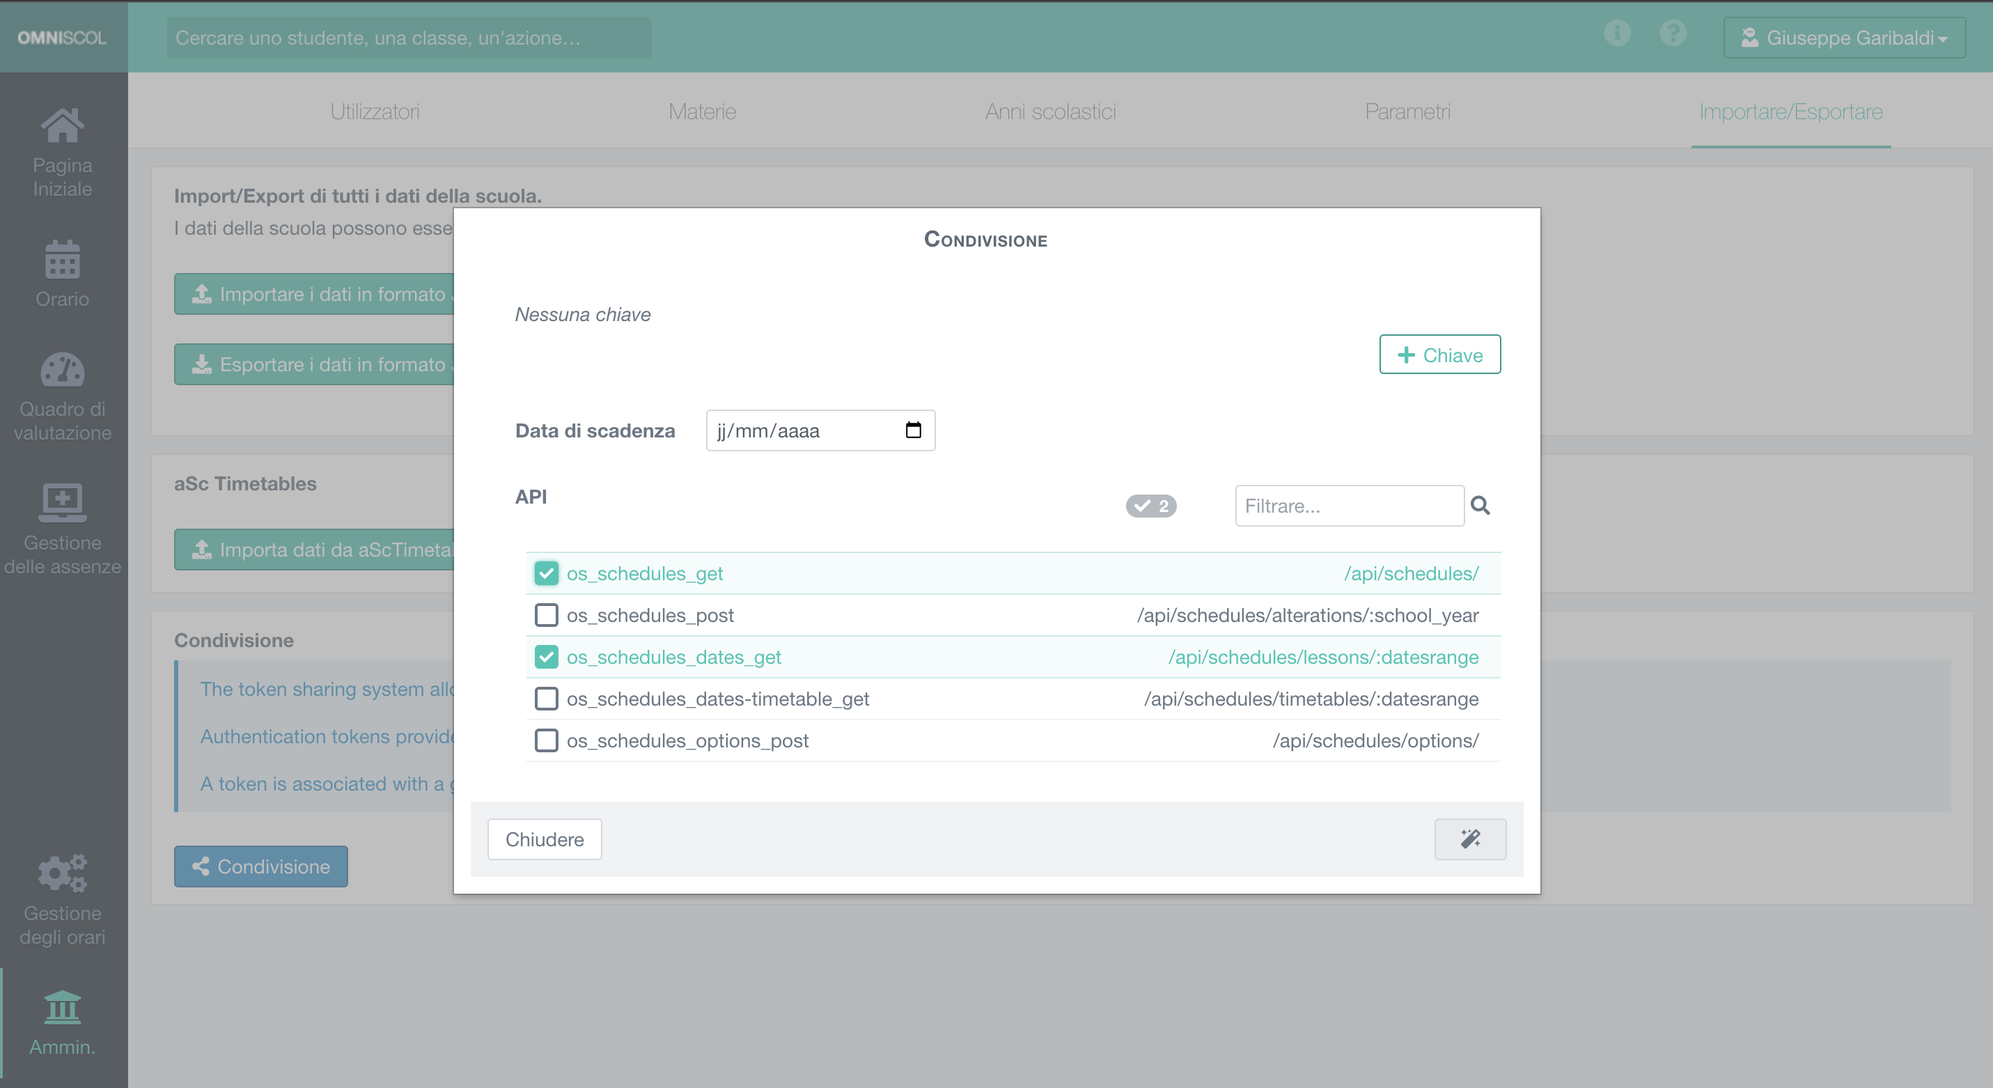Switch to the Parametri tab
Image resolution: width=1993 pixels, height=1088 pixels.
pyautogui.click(x=1407, y=111)
